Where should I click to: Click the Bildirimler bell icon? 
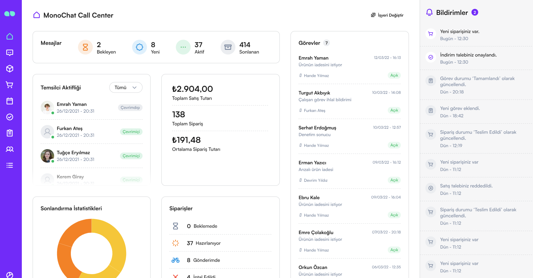pyautogui.click(x=430, y=13)
